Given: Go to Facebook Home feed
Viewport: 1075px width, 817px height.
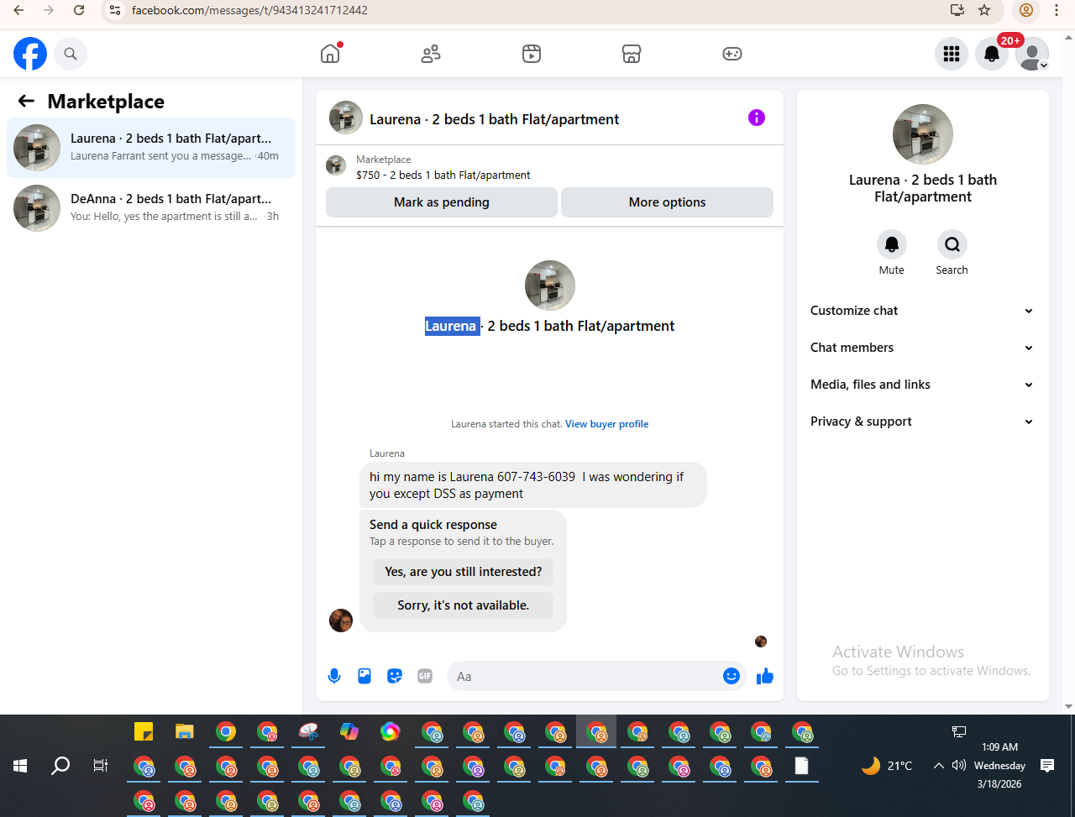Looking at the screenshot, I should tap(331, 54).
